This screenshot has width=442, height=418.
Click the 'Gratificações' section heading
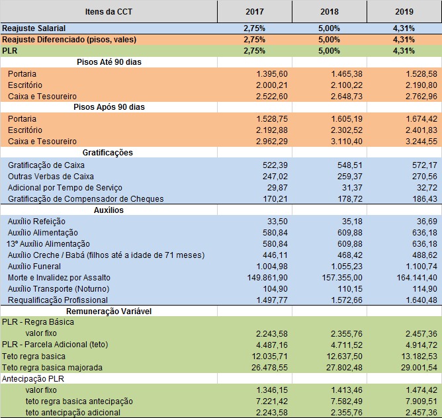click(109, 153)
